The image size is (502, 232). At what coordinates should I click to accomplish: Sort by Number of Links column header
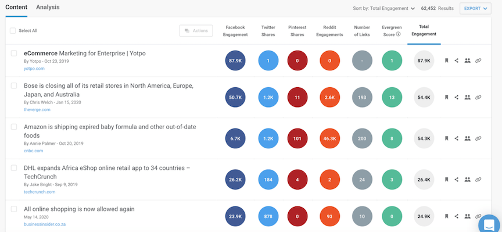point(362,31)
